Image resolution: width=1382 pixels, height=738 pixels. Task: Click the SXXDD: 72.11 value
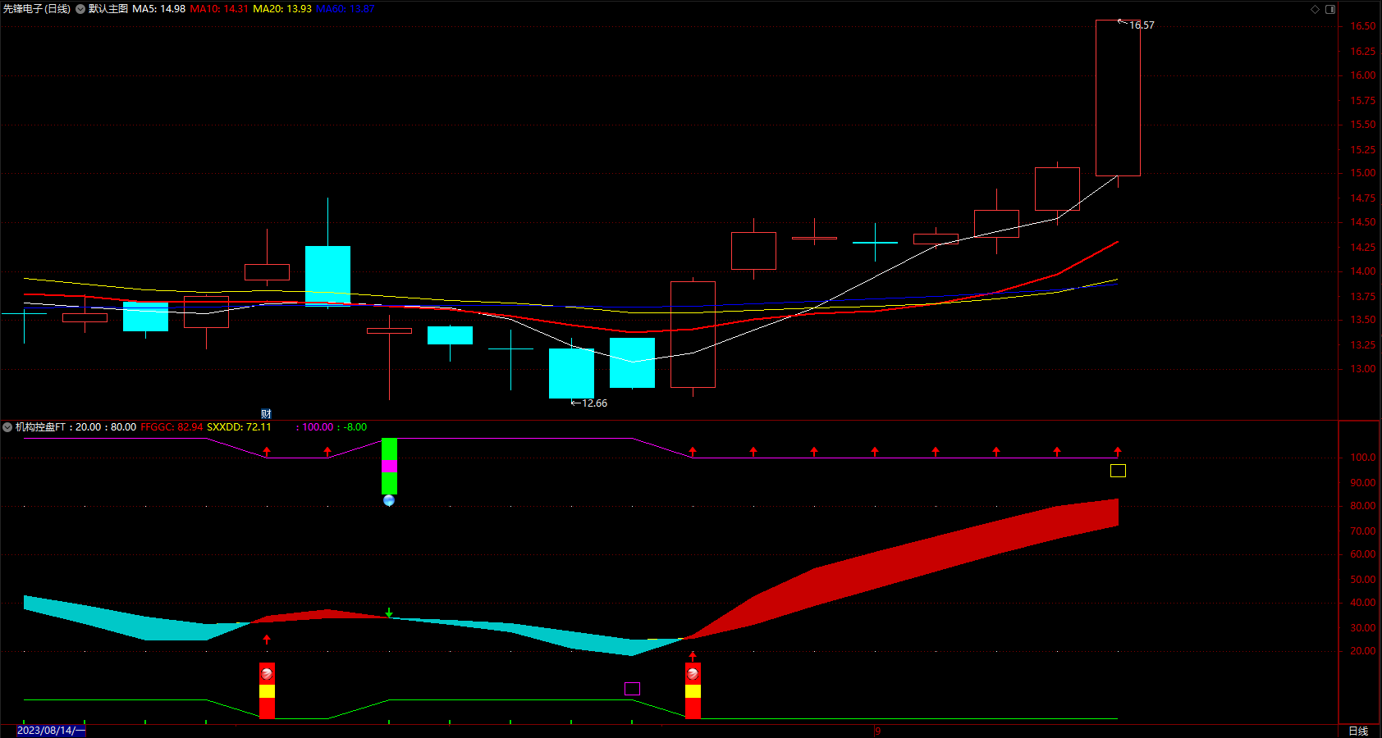click(x=239, y=427)
